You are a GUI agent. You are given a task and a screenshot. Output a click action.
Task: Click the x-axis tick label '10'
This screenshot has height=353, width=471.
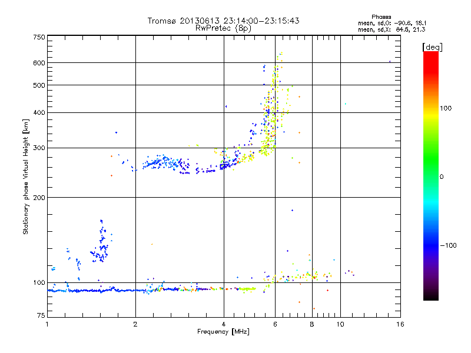tap(340, 324)
